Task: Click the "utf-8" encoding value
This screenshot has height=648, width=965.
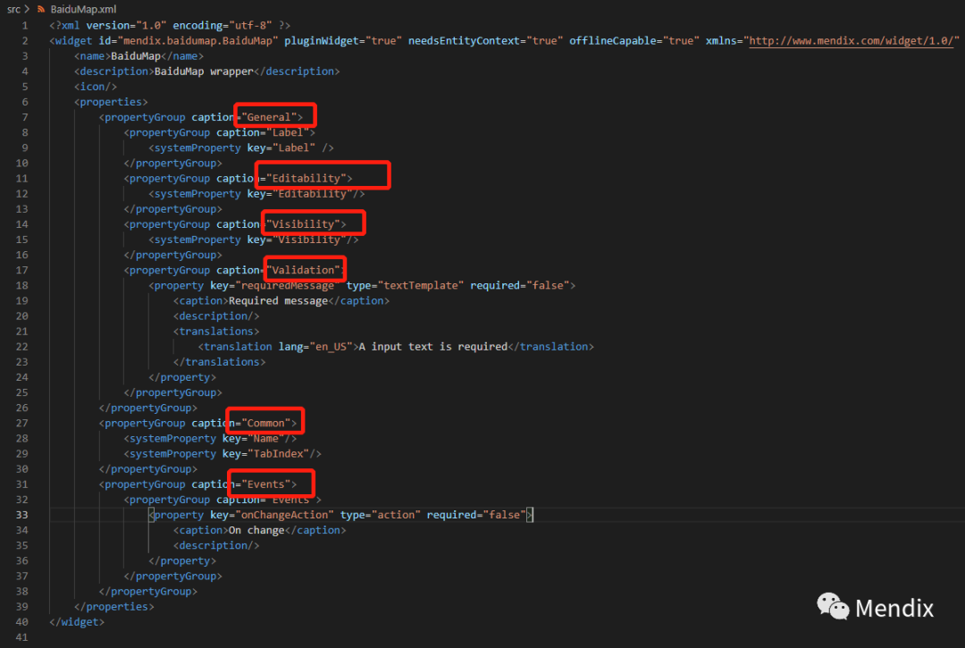Action: (250, 25)
